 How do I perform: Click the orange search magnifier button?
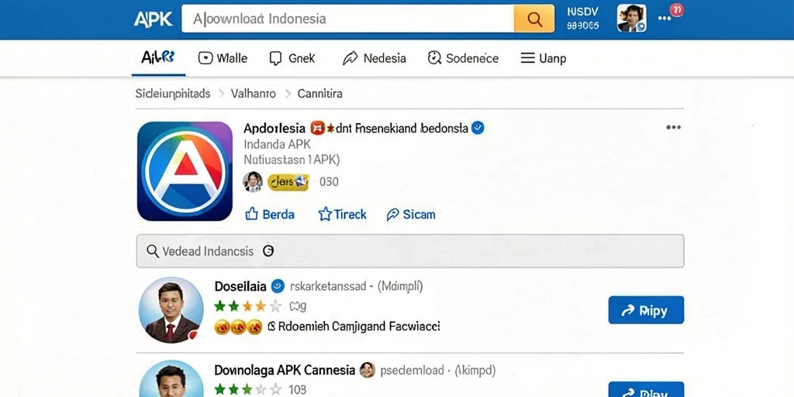(x=534, y=19)
